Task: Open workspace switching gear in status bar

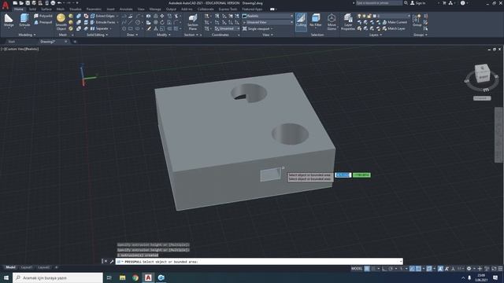Action: [469, 269]
